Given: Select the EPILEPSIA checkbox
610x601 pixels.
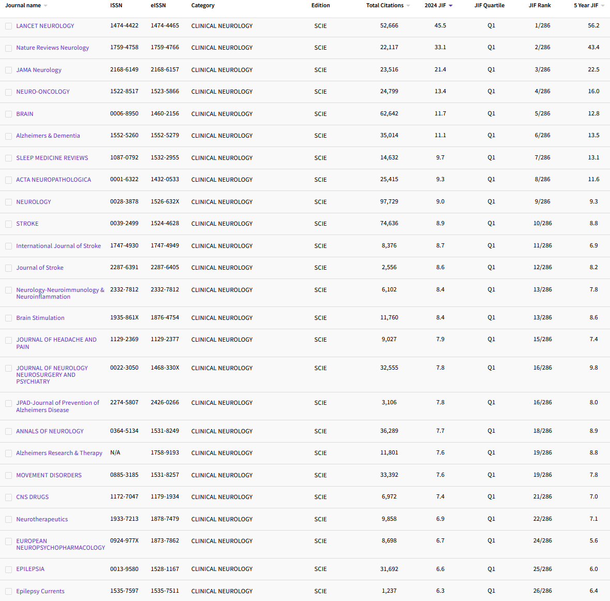Looking at the screenshot, I should click(8, 569).
